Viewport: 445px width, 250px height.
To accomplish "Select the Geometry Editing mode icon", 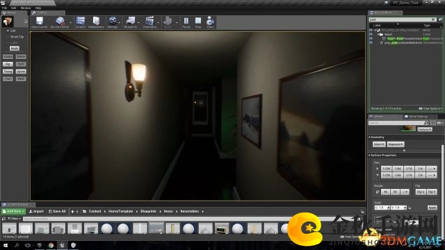I will pos(8,22).
